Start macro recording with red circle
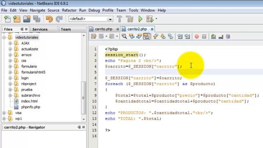Screen dimensions: 263x148 point(197,37)
